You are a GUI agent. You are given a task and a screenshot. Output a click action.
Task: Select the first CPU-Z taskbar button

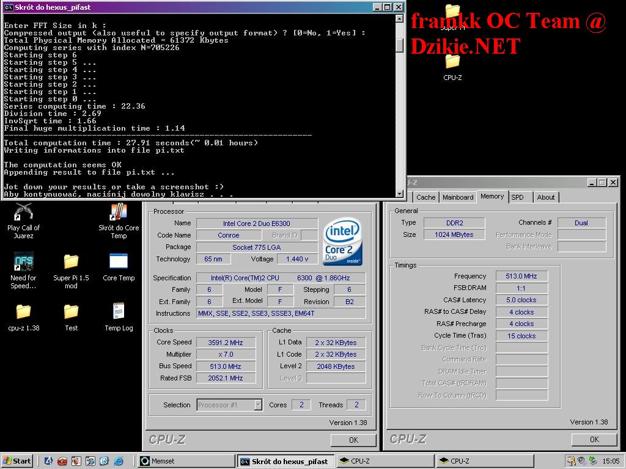(x=385, y=461)
